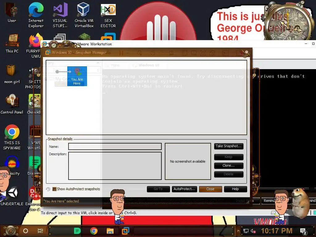Open the SHITT PHOTOS desktop icon
316x237 pixels.
coord(33,78)
